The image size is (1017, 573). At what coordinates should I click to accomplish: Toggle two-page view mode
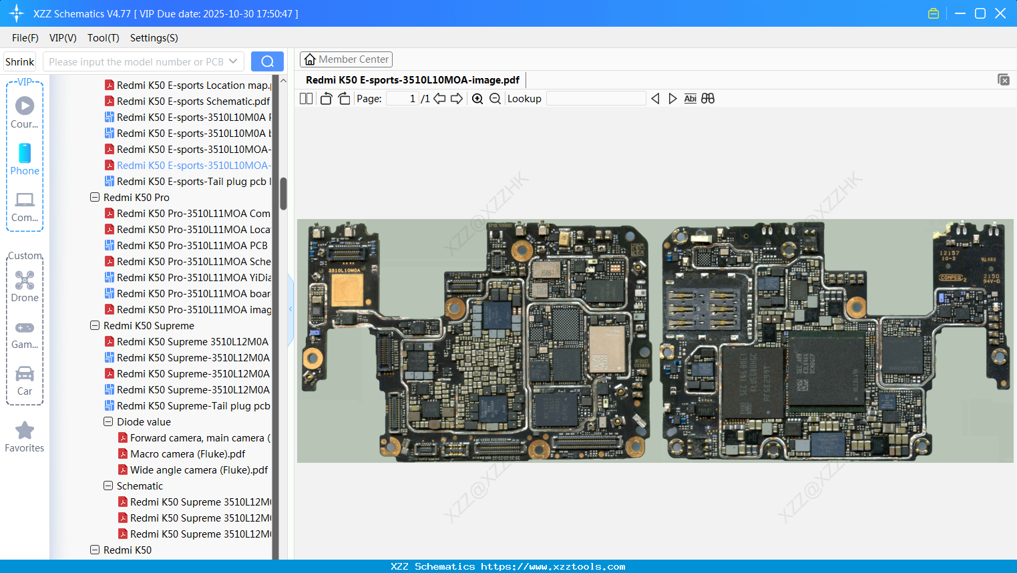pyautogui.click(x=306, y=98)
